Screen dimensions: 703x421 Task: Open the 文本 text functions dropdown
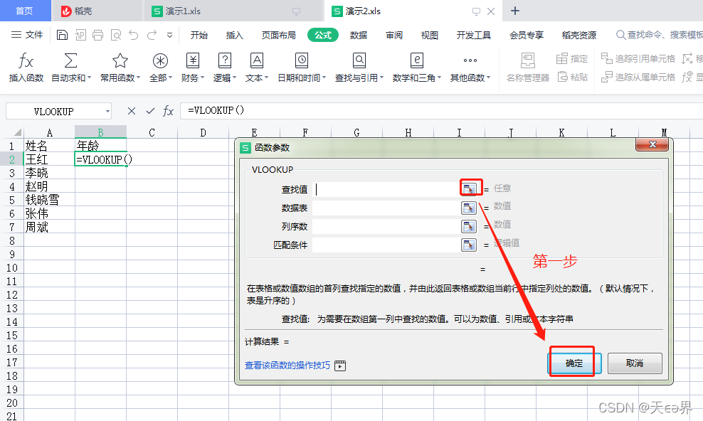coord(256,67)
